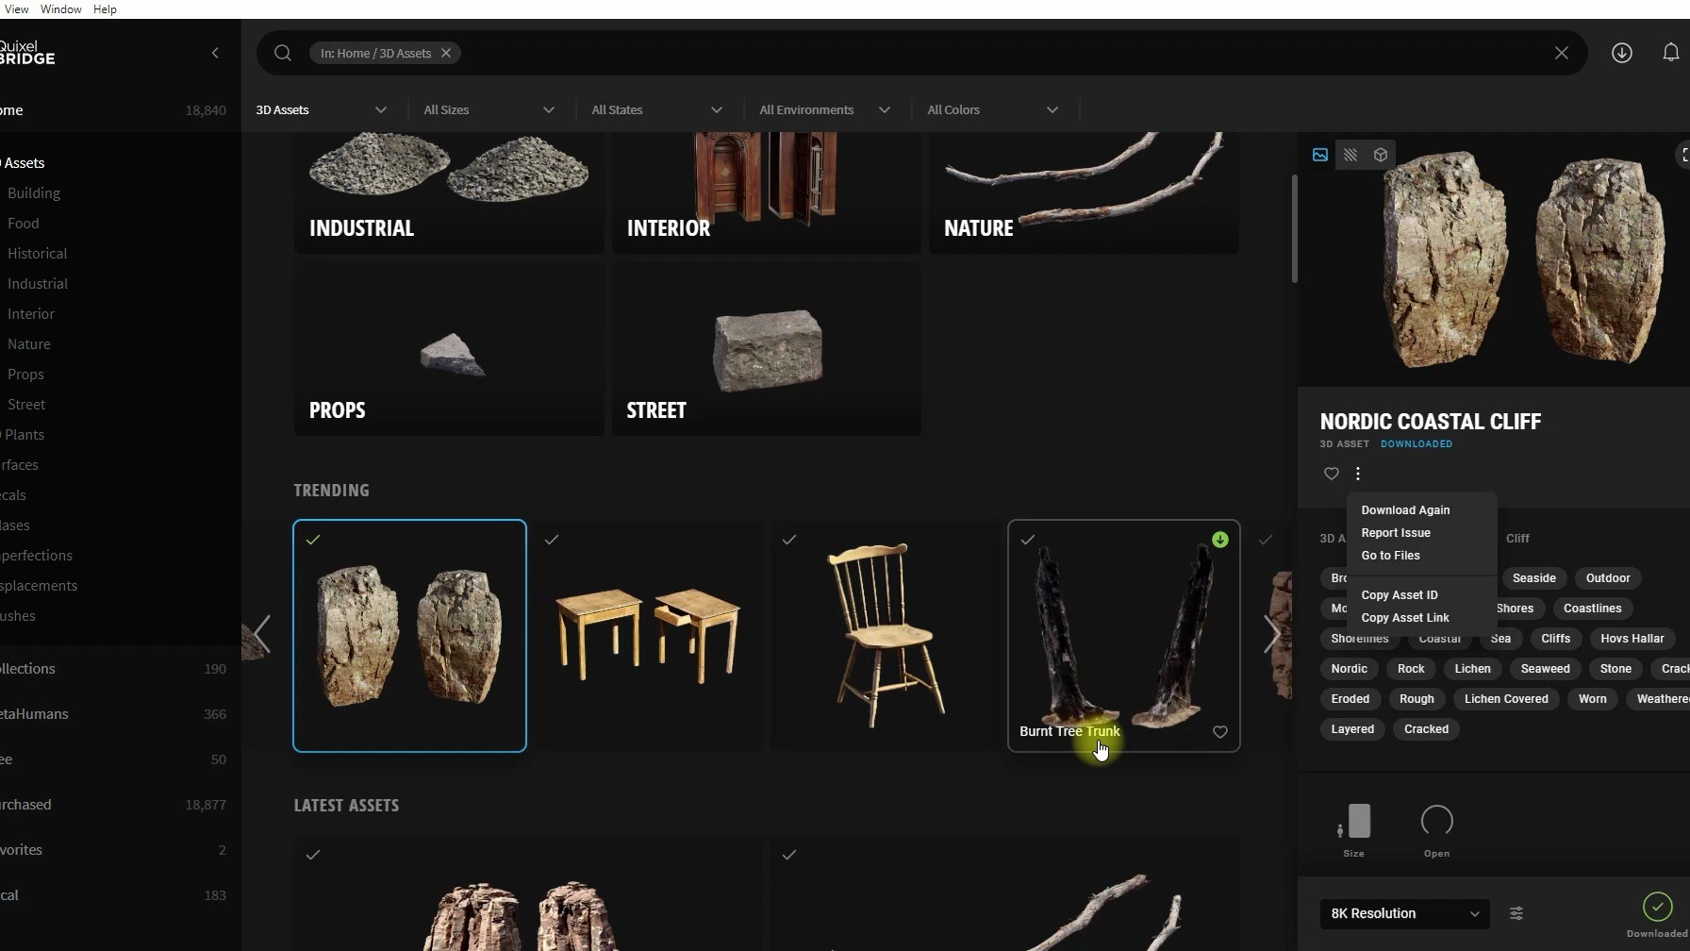Open the Industrial category card
The height and width of the screenshot is (951, 1690).
click(449, 192)
